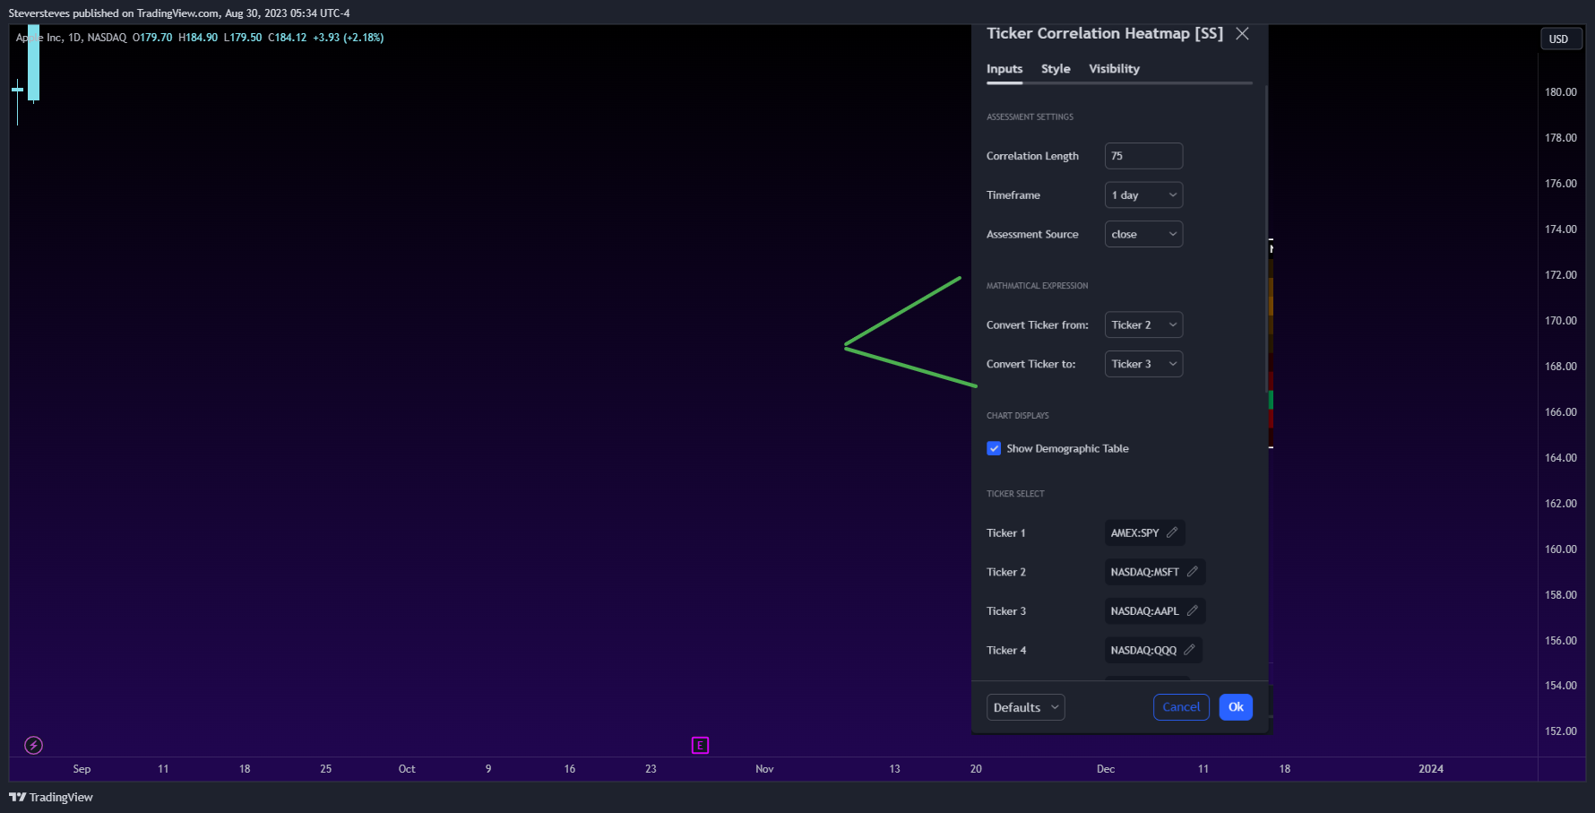The image size is (1595, 813).
Task: Click the Cancel button
Action: coord(1181,707)
